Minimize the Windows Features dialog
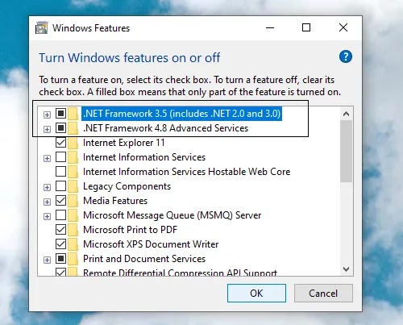Image resolution: width=403 pixels, height=325 pixels. (x=270, y=27)
